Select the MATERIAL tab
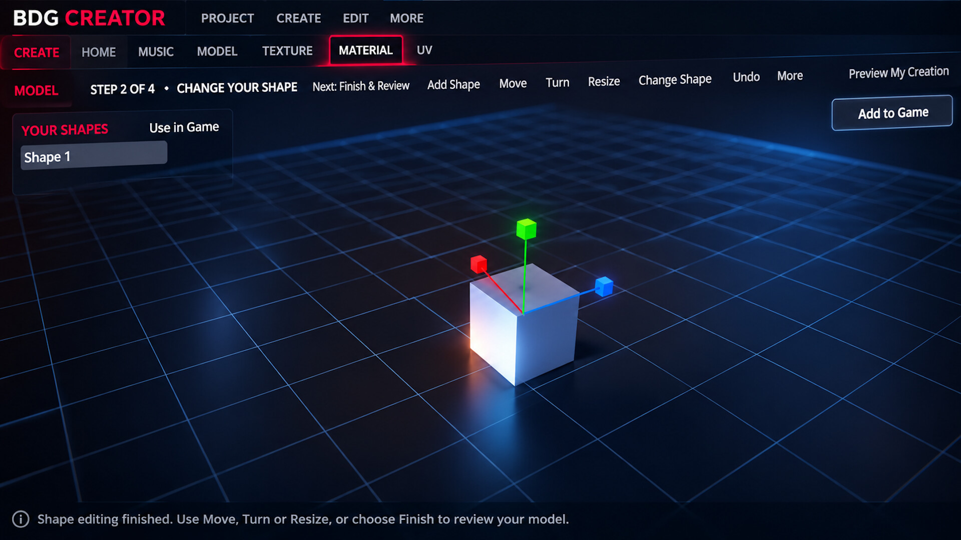This screenshot has width=961, height=540. [x=366, y=50]
